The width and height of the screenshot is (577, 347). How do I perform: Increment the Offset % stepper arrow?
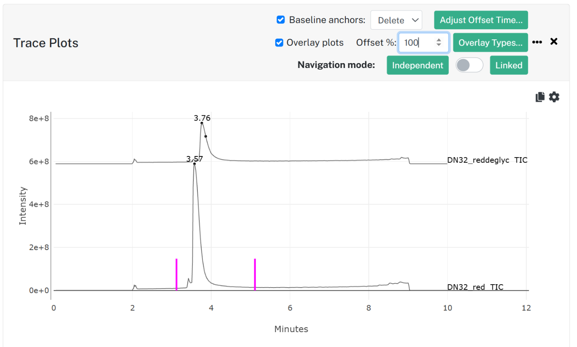click(439, 39)
